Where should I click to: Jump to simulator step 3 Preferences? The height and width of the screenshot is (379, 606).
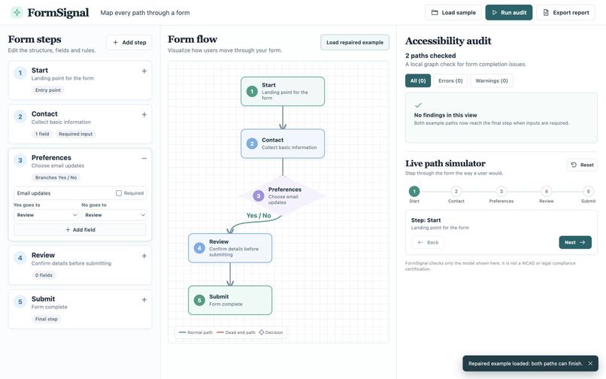pos(501,192)
